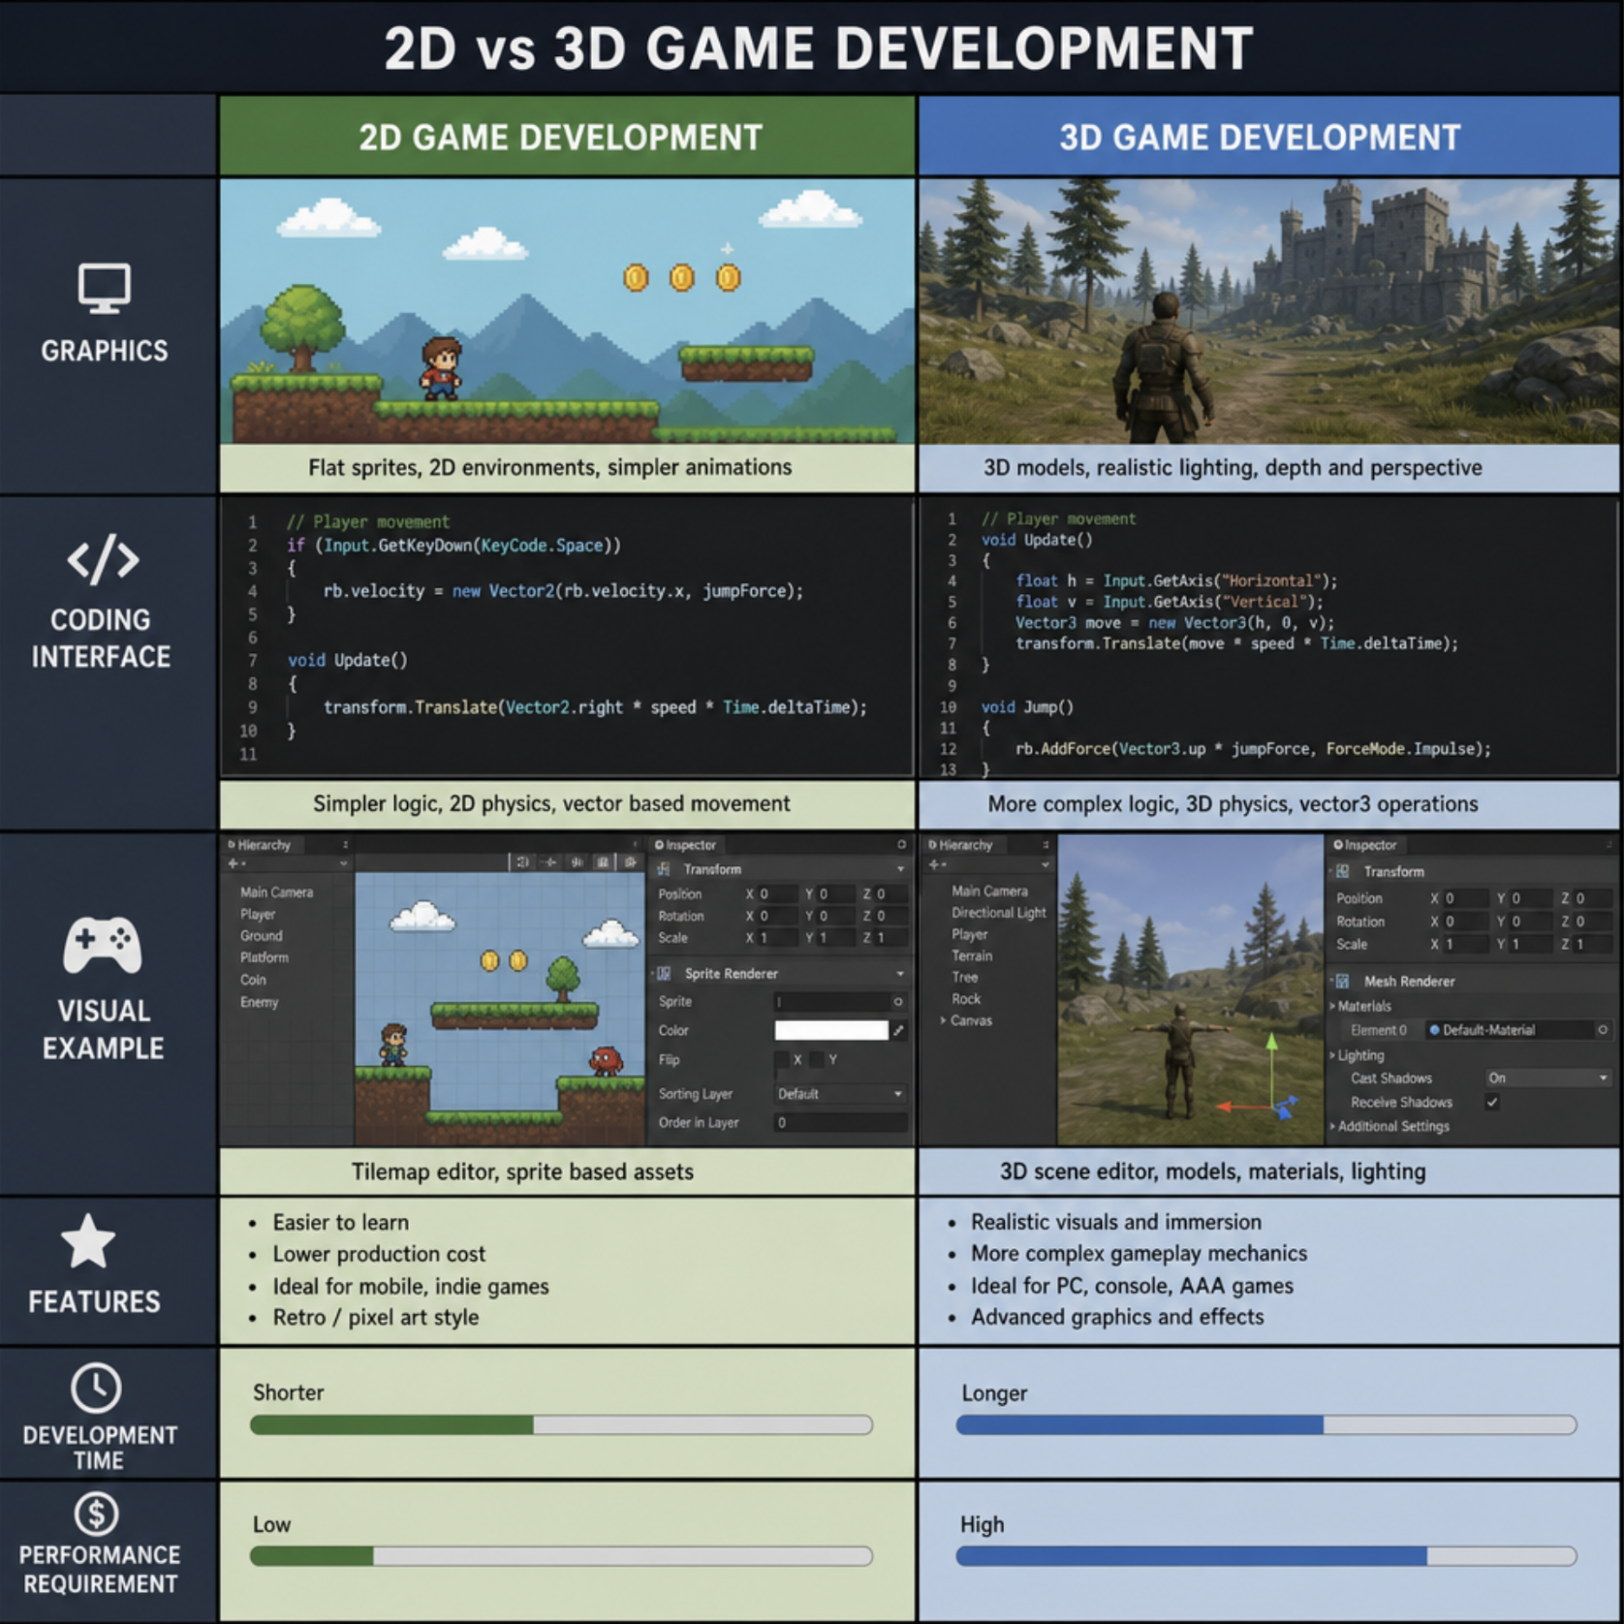
Task: Open the Sorting Layer Default dropdown
Action: tap(840, 1093)
